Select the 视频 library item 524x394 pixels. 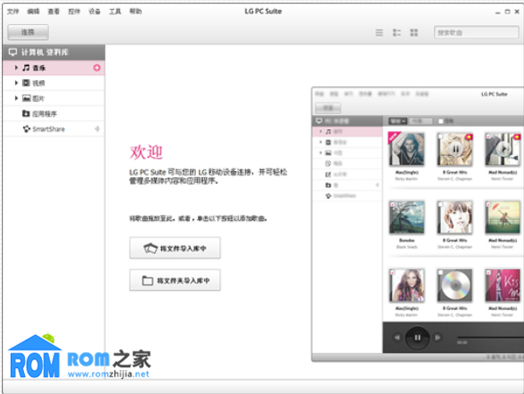[53, 83]
